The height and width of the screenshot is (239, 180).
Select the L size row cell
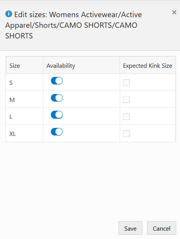(25, 116)
